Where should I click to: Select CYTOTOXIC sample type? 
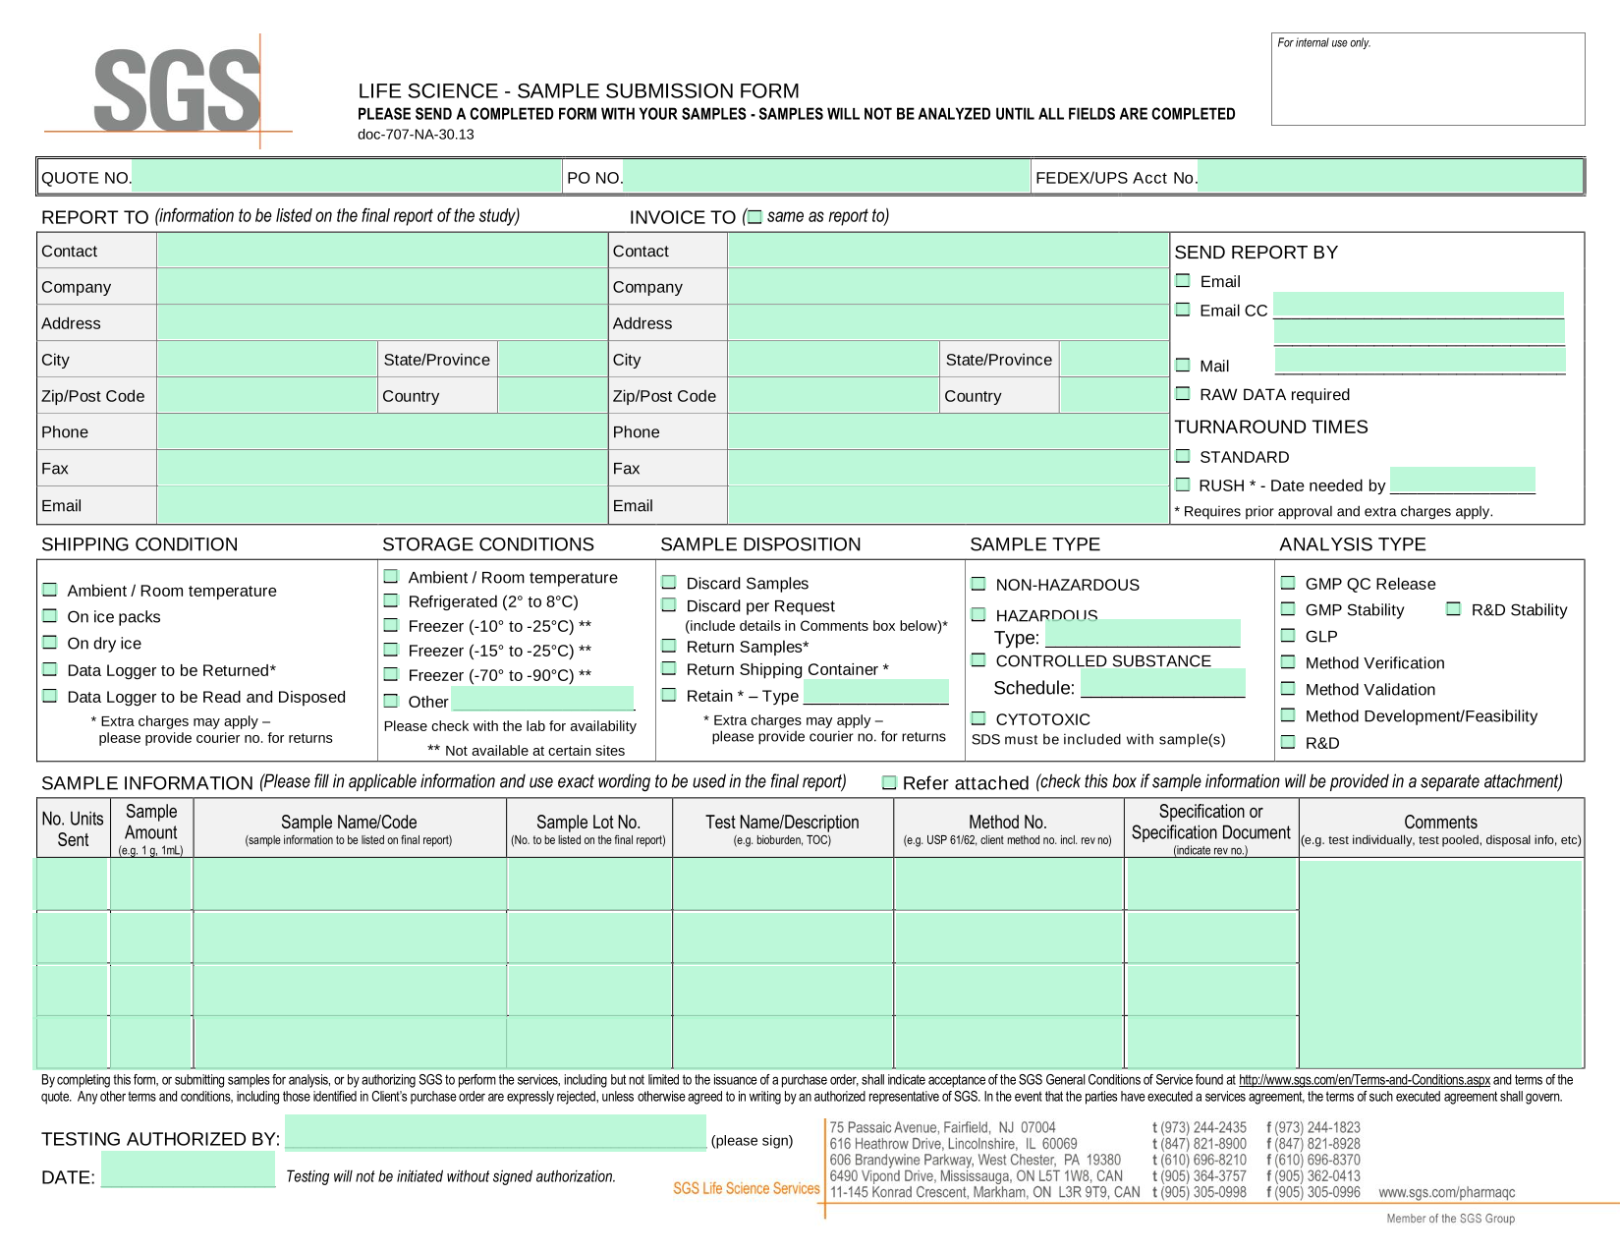[978, 718]
